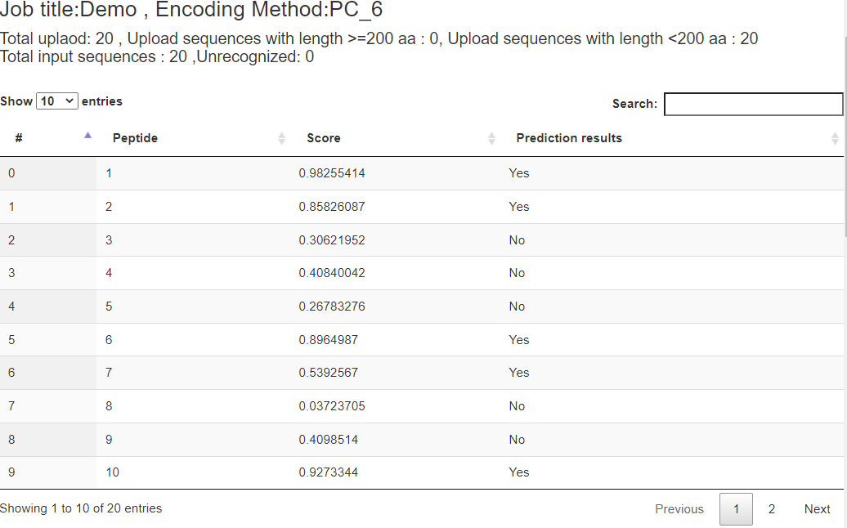Click the Prediction results header label
Image resolution: width=847 pixels, height=528 pixels.
tap(569, 138)
